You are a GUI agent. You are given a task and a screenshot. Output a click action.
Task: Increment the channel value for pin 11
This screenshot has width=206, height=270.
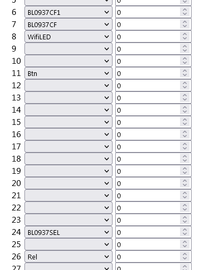coord(185,71)
